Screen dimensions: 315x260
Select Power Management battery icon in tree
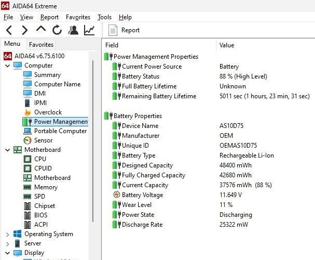(x=28, y=122)
